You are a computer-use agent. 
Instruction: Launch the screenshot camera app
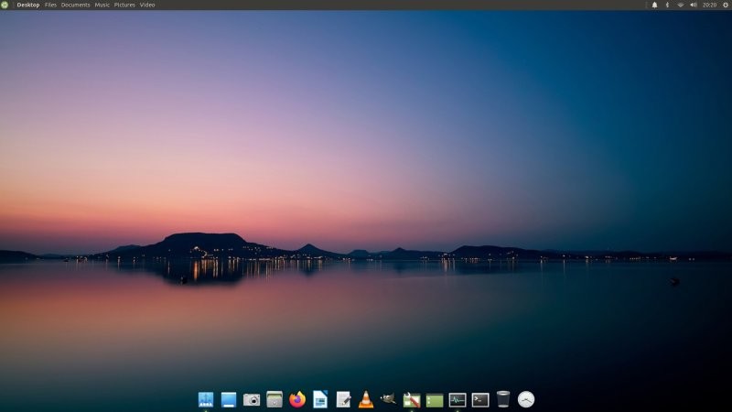coord(252,399)
